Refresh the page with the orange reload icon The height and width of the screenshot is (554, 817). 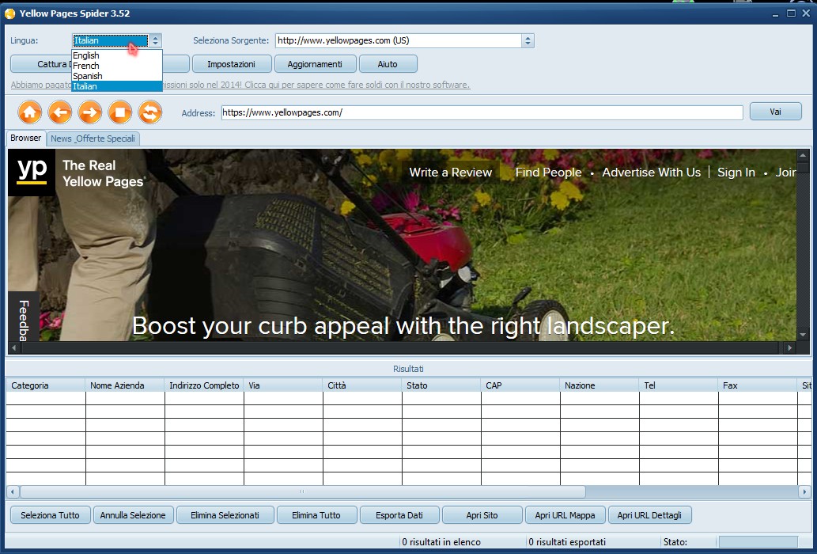point(150,112)
